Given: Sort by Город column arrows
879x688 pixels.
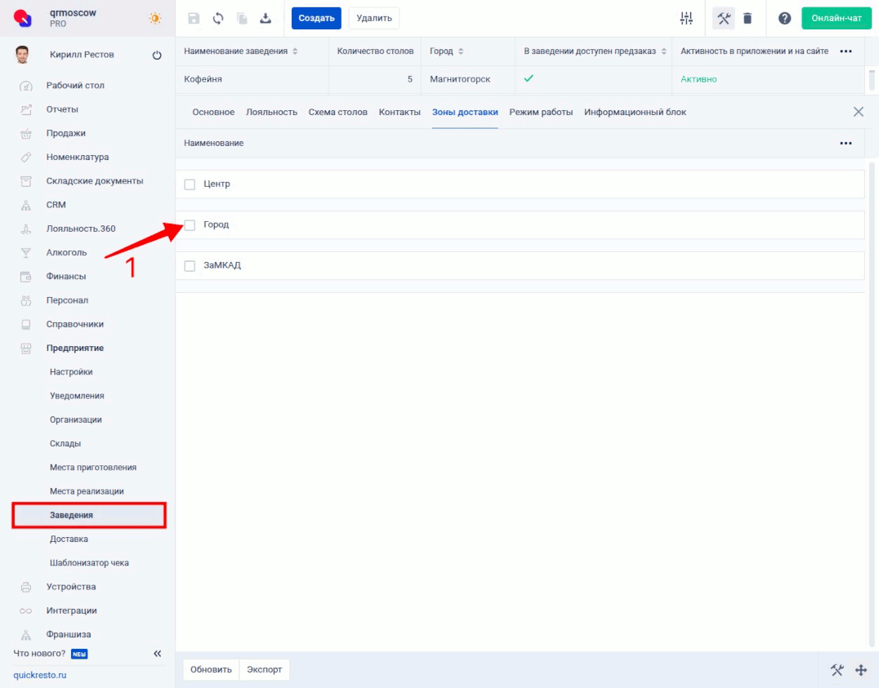Looking at the screenshot, I should pos(461,51).
